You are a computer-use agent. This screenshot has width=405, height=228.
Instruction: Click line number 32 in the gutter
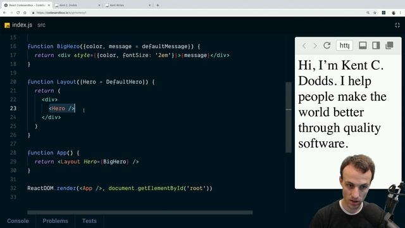point(13,188)
